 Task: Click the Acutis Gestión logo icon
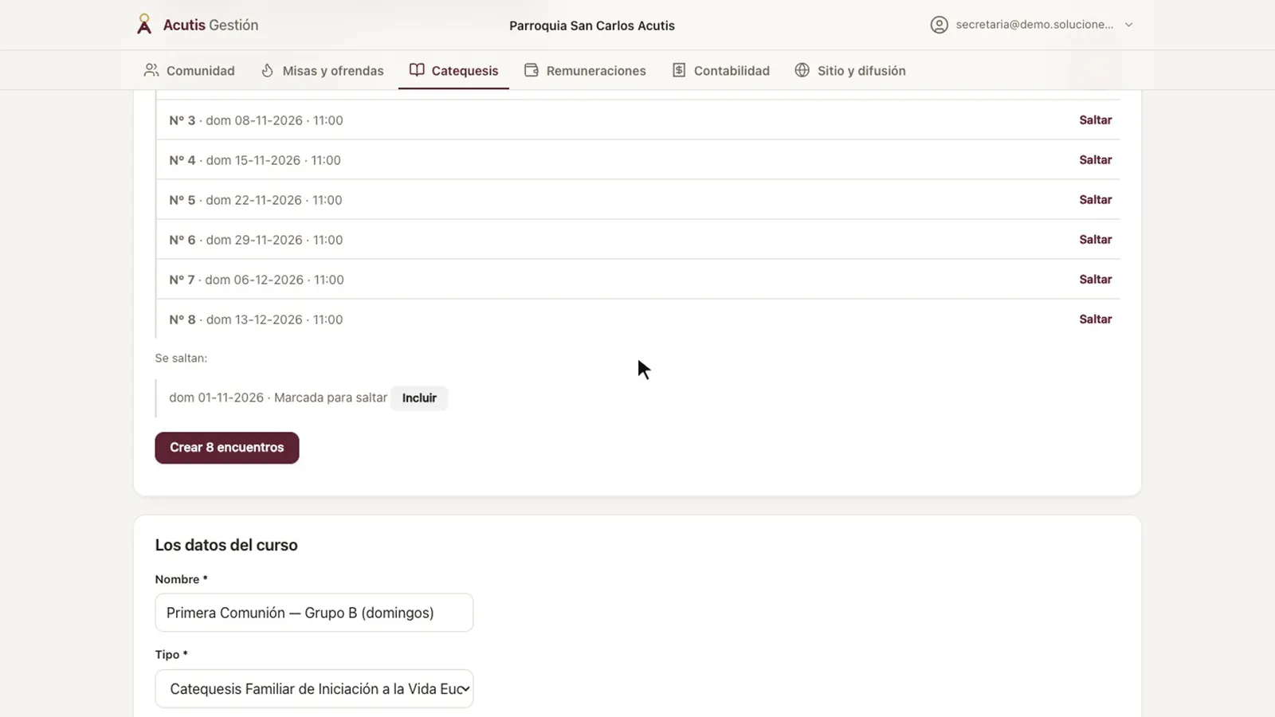[x=144, y=25]
